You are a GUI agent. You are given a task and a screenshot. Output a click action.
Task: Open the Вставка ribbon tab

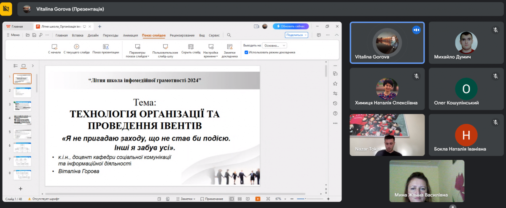(78, 35)
